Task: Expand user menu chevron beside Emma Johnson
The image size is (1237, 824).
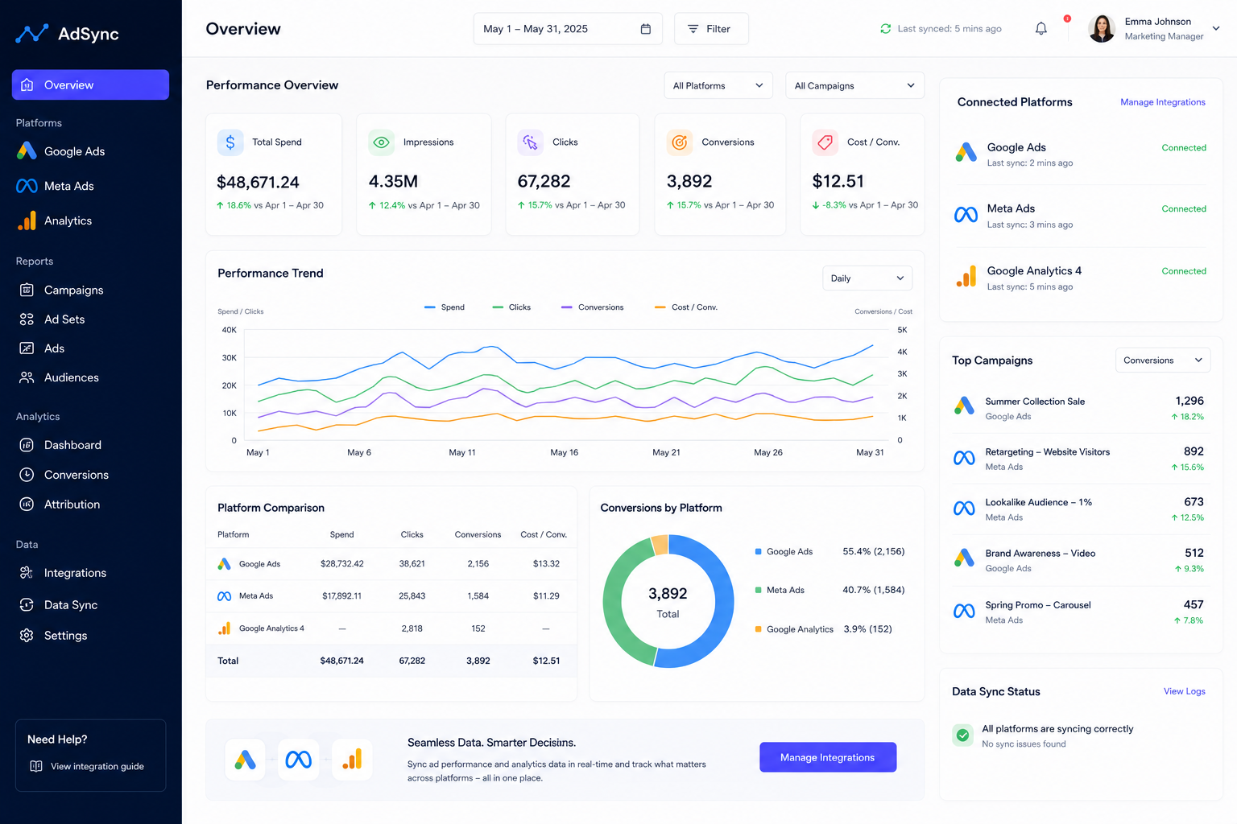Action: click(1216, 28)
